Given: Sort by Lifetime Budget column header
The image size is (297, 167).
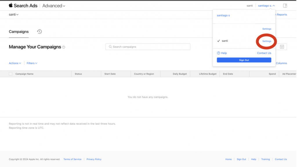Looking at the screenshot, I should pyautogui.click(x=208, y=74).
